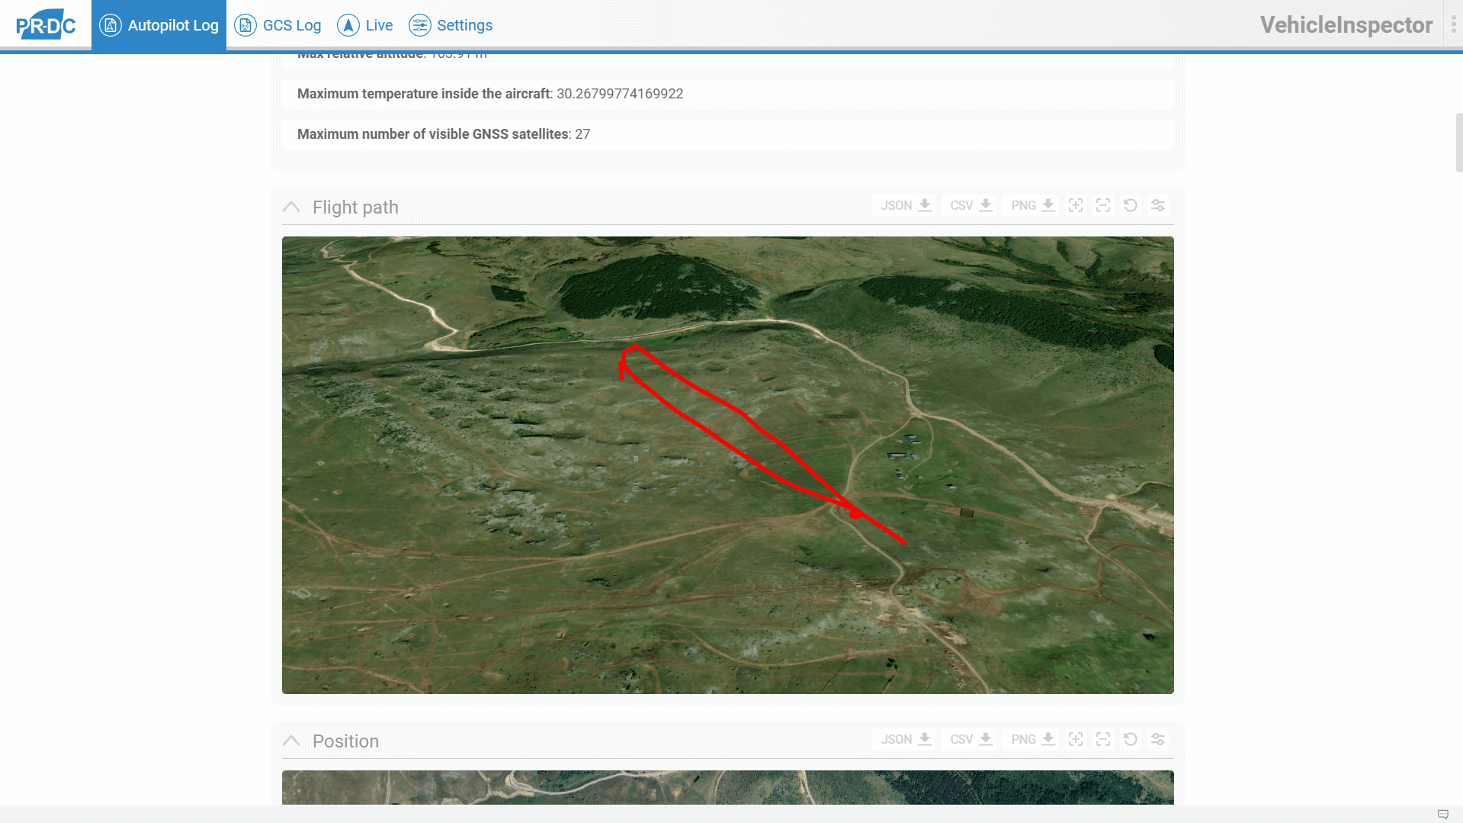Zoom in on the Position plot
This screenshot has width=1463, height=823.
(1075, 740)
